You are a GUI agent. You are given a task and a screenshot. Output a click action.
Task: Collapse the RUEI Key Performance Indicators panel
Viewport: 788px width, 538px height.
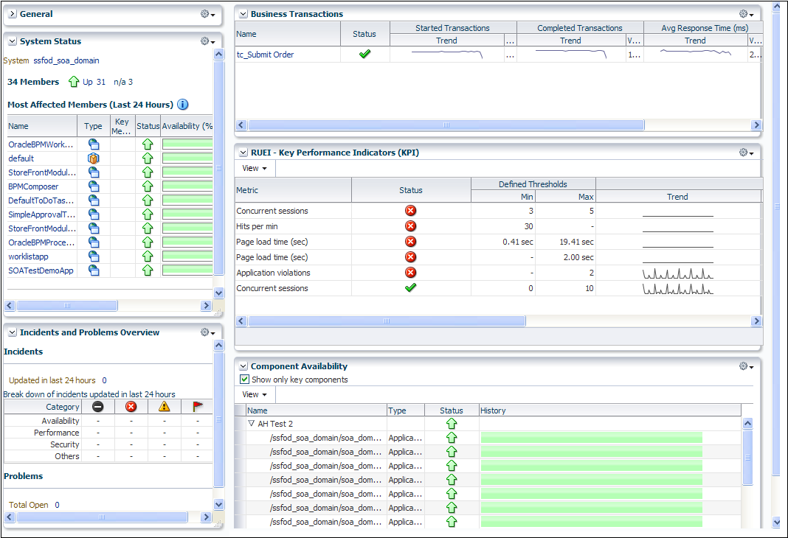[x=243, y=153]
